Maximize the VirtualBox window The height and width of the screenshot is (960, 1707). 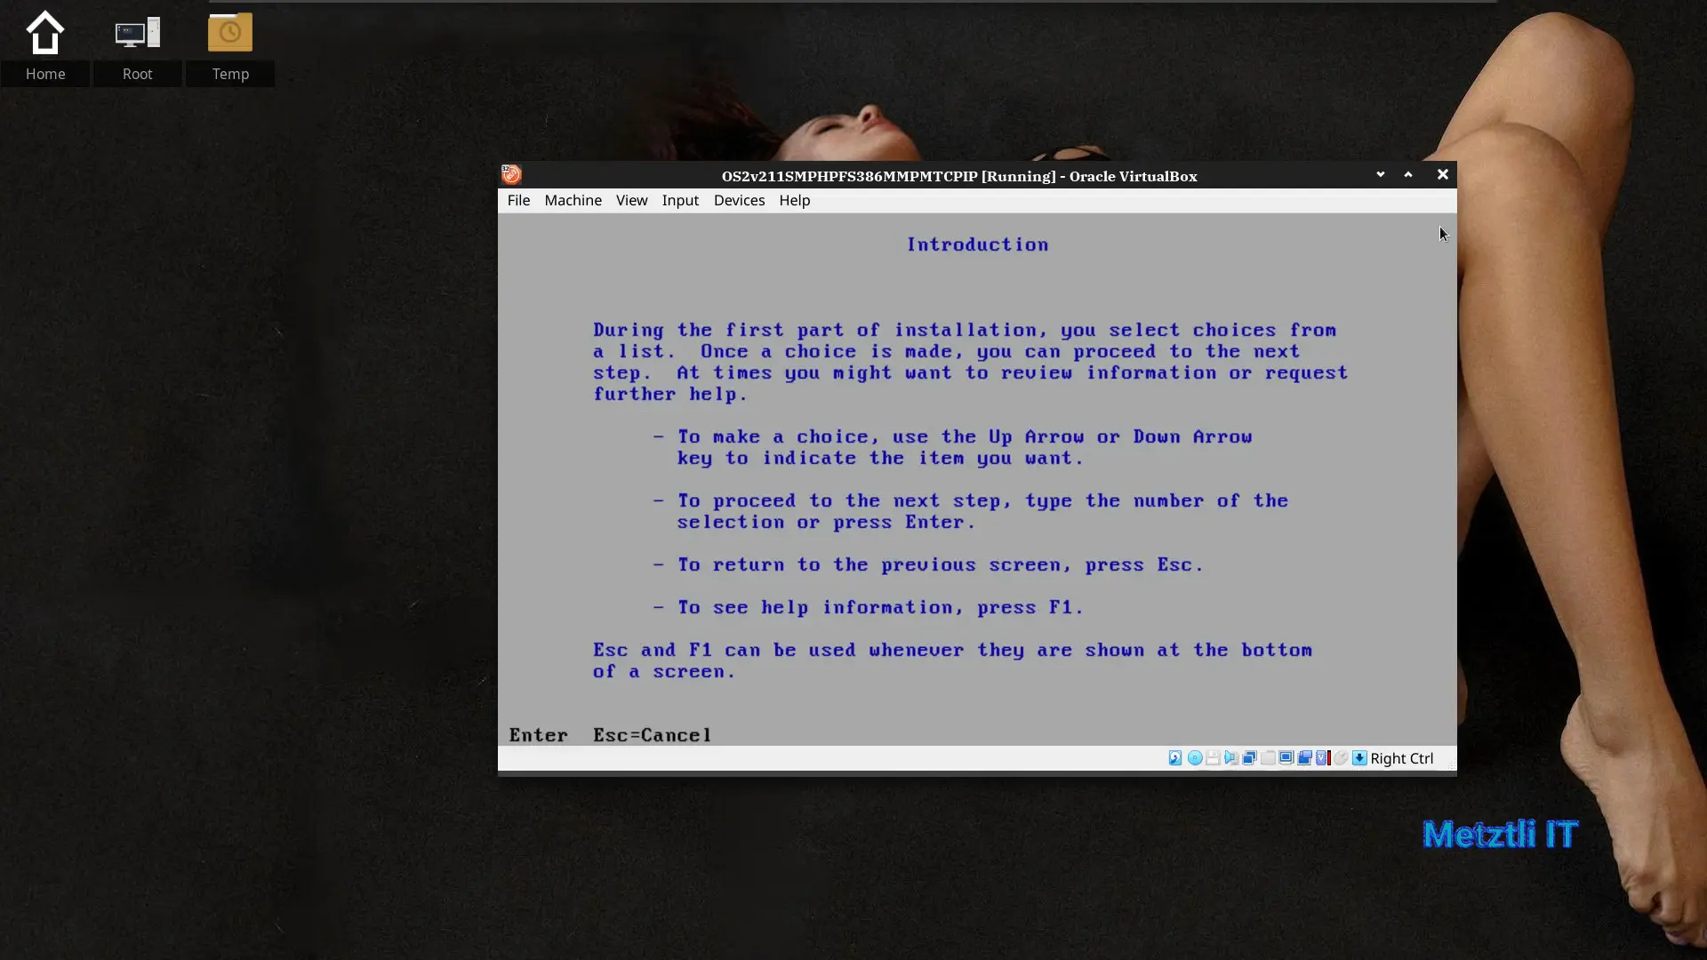tap(1408, 174)
